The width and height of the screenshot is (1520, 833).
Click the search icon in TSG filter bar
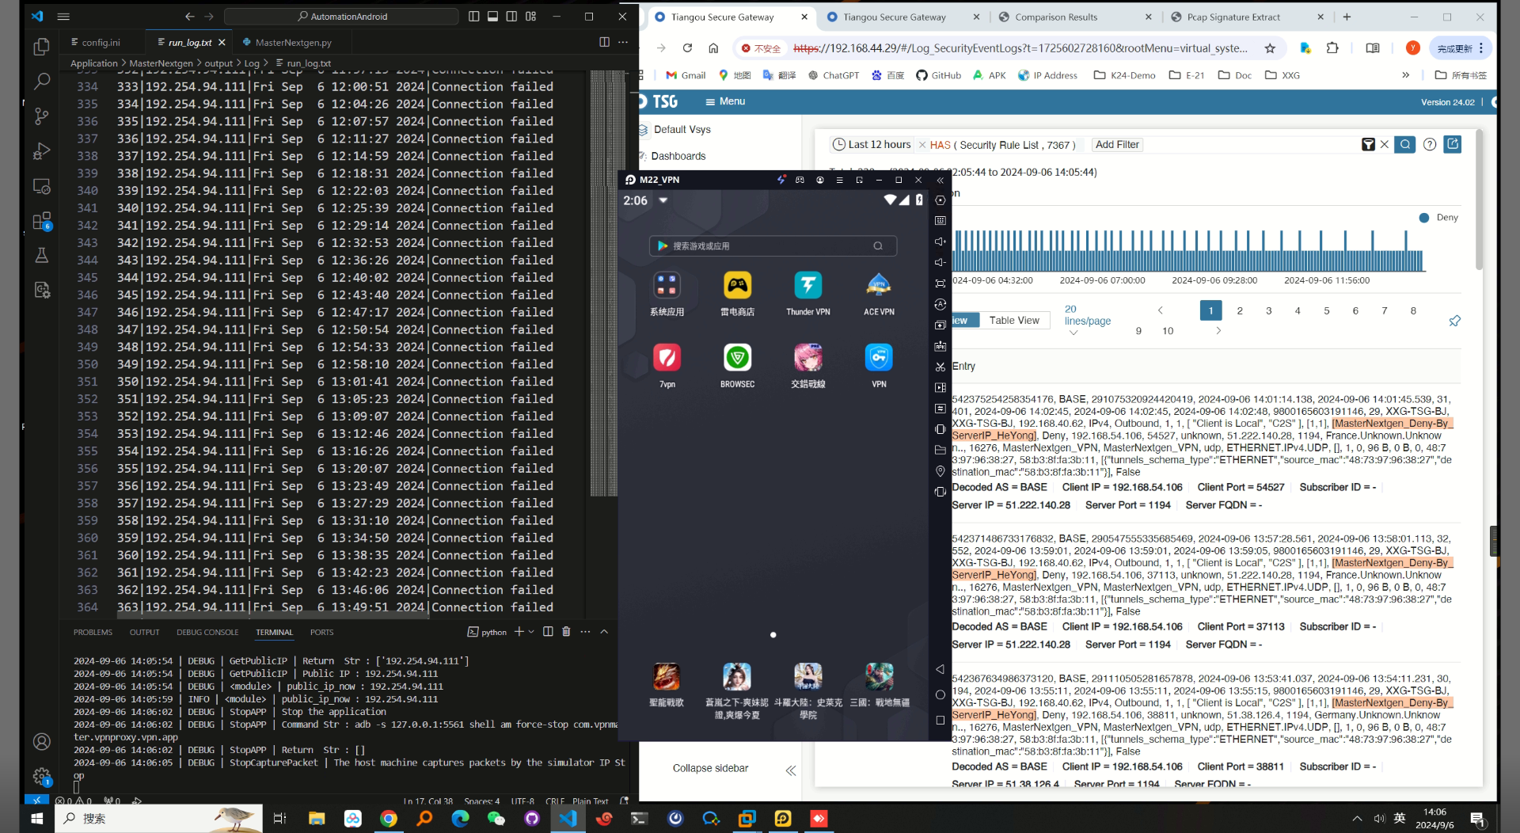coord(1404,145)
